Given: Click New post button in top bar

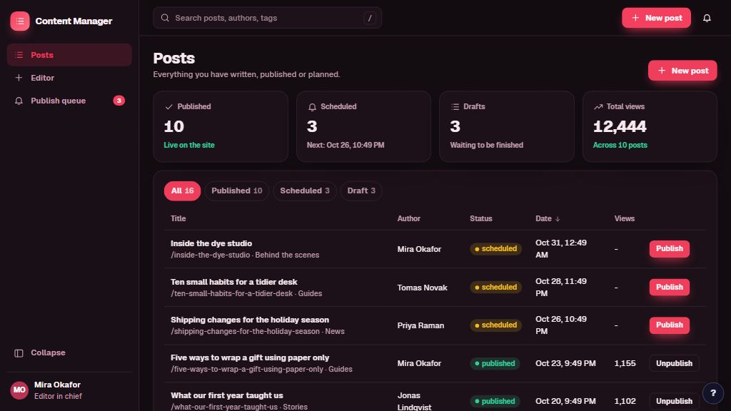Looking at the screenshot, I should click(656, 18).
